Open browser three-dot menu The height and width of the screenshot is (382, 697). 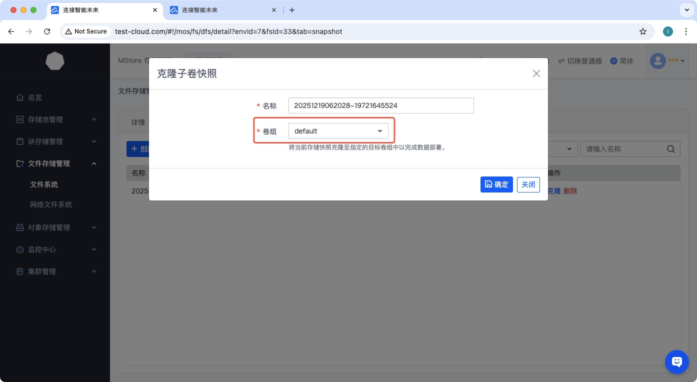click(x=686, y=31)
